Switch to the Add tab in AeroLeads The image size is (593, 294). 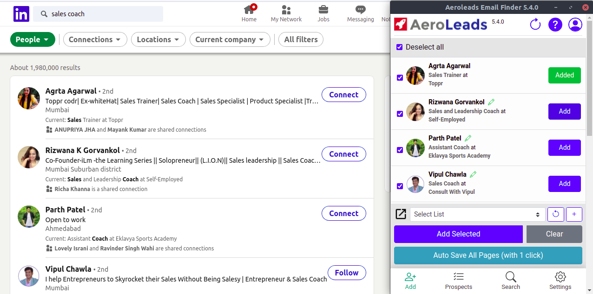pos(410,281)
